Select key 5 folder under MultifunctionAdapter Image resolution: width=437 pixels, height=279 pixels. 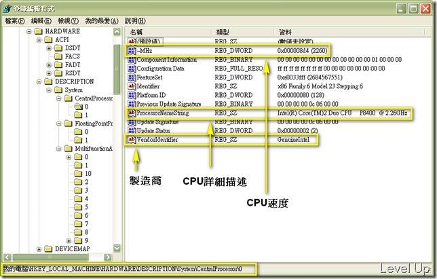pos(78,207)
